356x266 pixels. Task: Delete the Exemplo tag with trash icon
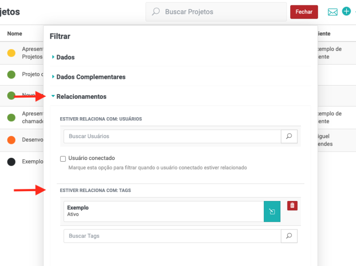click(292, 205)
